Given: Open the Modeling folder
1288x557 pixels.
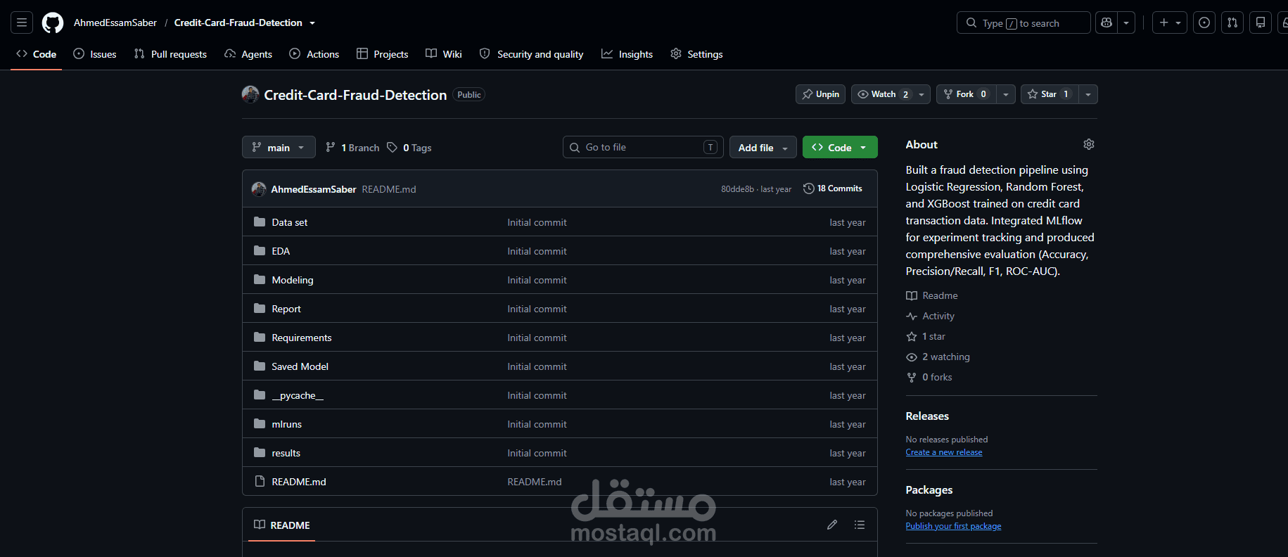Looking at the screenshot, I should [x=293, y=280].
